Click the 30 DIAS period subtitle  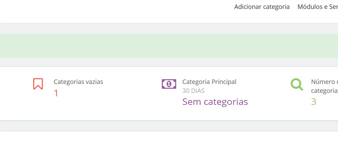coord(193,91)
